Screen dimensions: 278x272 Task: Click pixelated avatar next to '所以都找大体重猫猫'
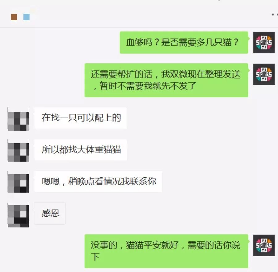[x=18, y=151]
